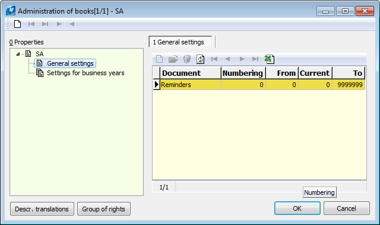
Task: Click the Cancel button
Action: (x=347, y=208)
